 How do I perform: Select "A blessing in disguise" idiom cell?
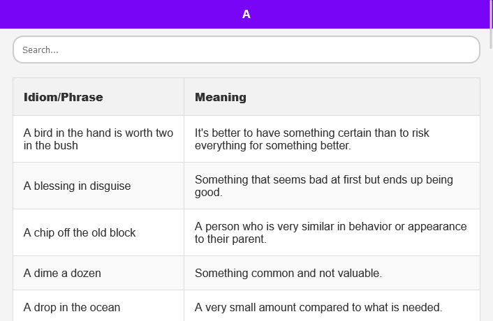coord(78,186)
